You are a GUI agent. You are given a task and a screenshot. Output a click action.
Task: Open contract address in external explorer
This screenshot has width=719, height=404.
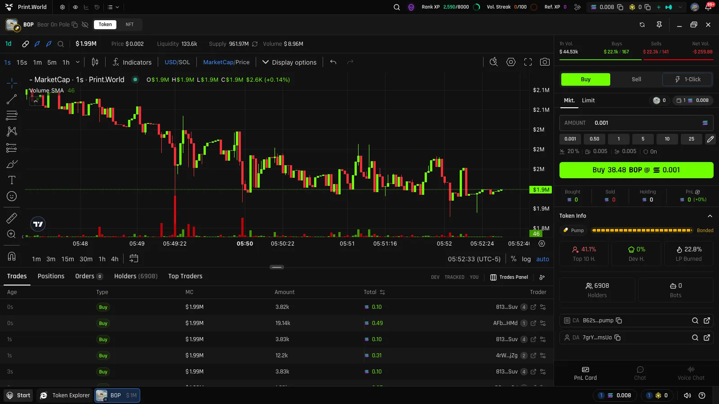point(707,321)
